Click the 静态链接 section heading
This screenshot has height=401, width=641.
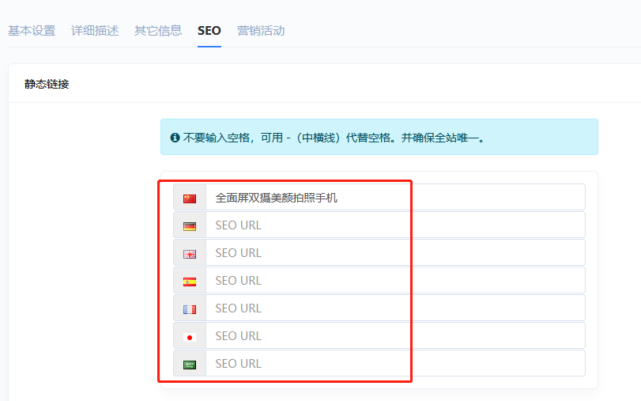(47, 85)
